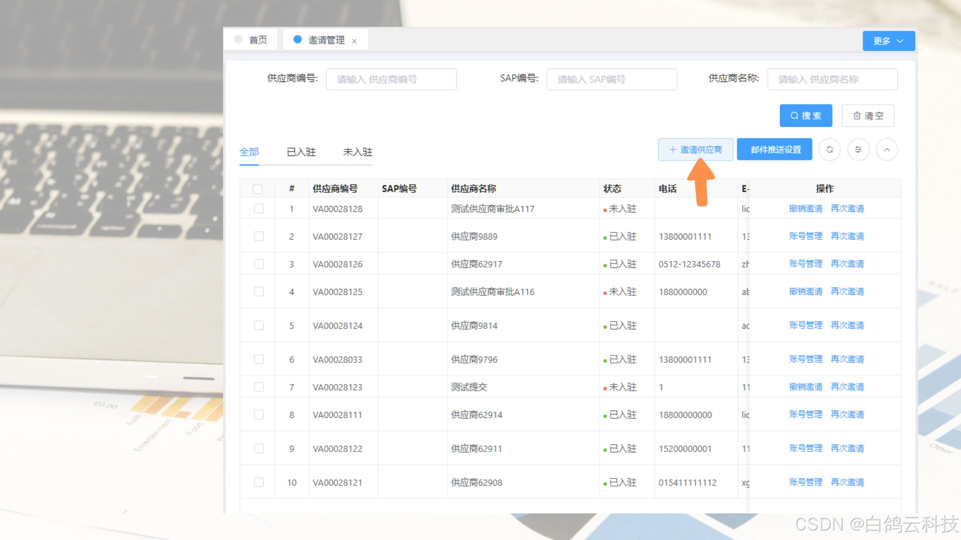Click 账号管理 for 供应商9889

coord(805,236)
